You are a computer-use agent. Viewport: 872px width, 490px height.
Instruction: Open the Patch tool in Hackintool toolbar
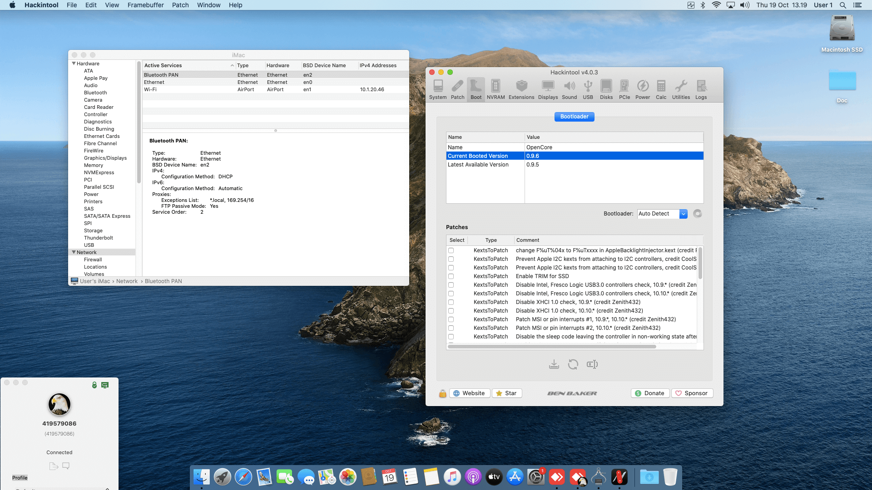pos(457,89)
